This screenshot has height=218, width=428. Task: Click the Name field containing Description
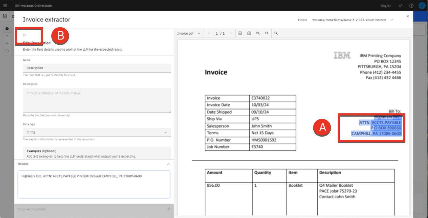pos(97,68)
